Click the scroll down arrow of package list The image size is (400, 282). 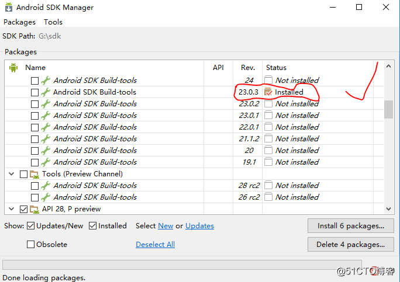pyautogui.click(x=388, y=209)
